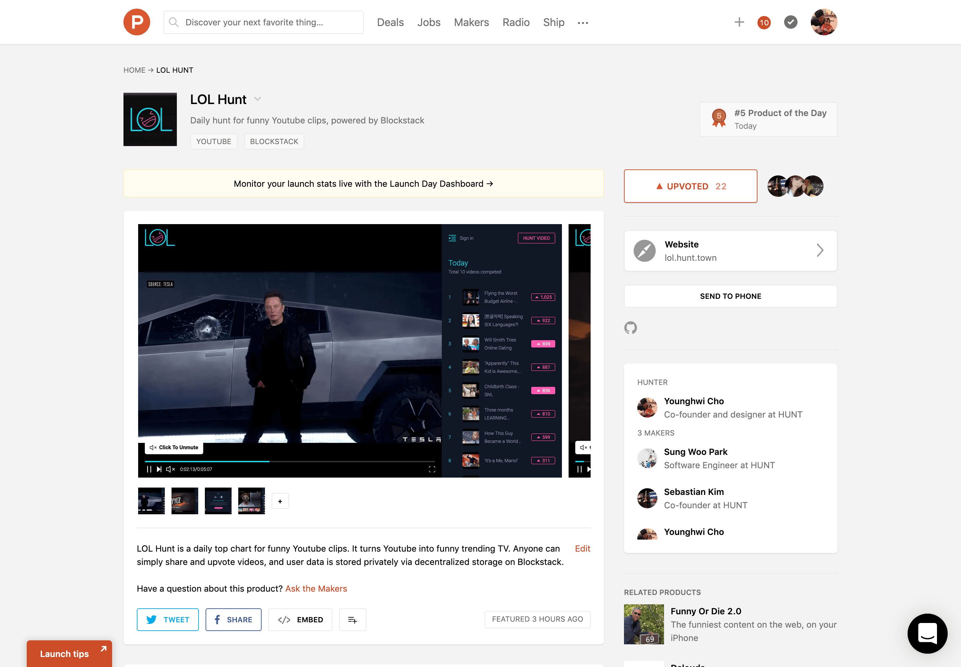The height and width of the screenshot is (667, 961).
Task: Enter fullscreen in the video player
Action: 432,469
